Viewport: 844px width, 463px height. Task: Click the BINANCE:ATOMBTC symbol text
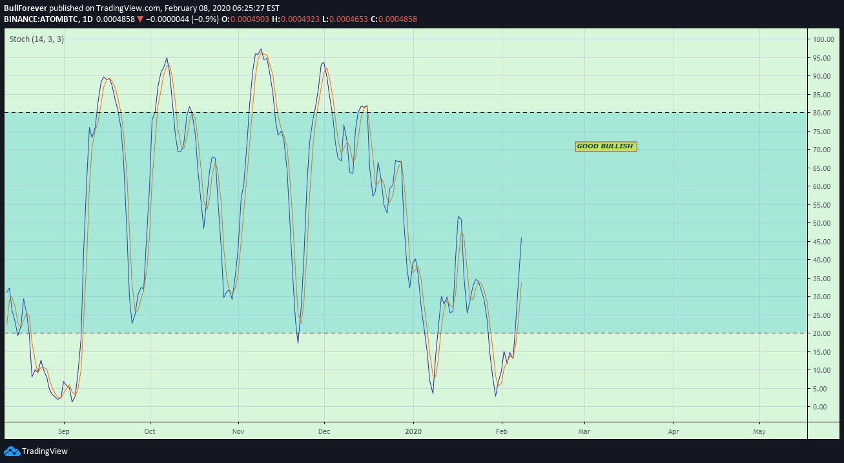(x=41, y=19)
